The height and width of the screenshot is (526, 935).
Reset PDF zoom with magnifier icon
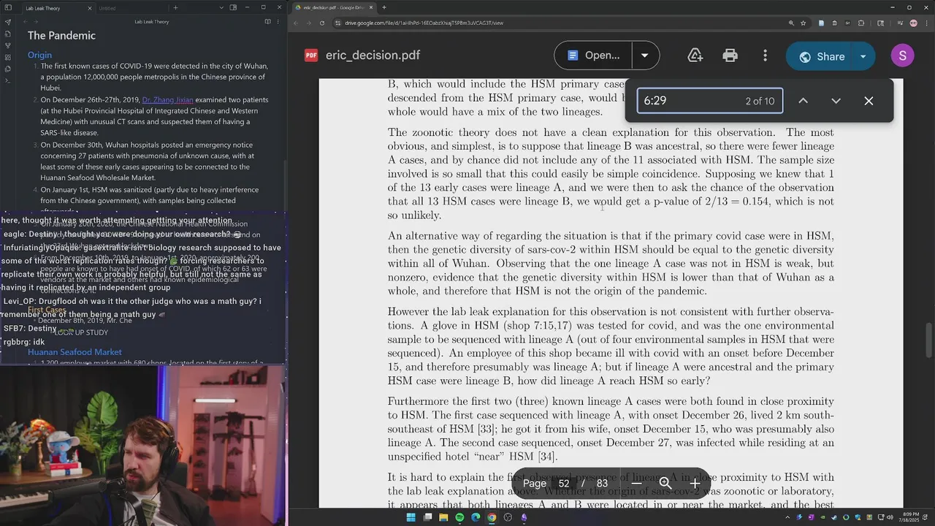[x=665, y=483]
